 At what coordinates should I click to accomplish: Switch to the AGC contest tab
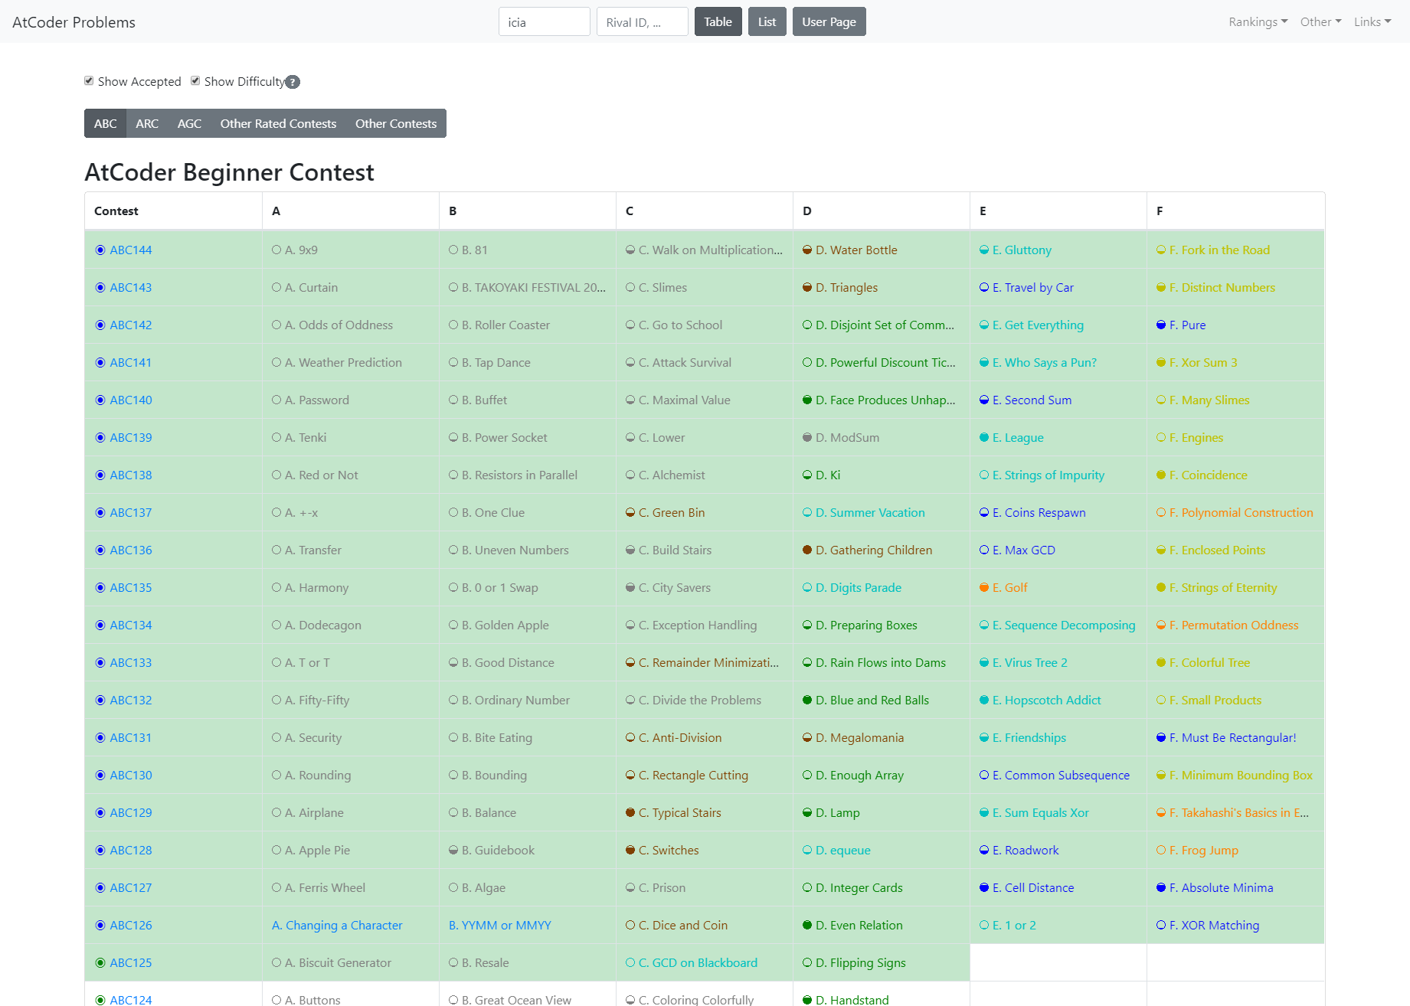pyautogui.click(x=189, y=123)
